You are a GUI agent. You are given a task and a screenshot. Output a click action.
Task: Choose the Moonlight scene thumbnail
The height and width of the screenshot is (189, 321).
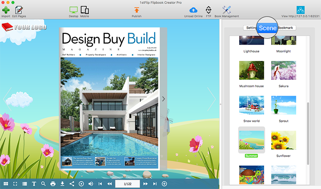pyautogui.click(x=284, y=40)
